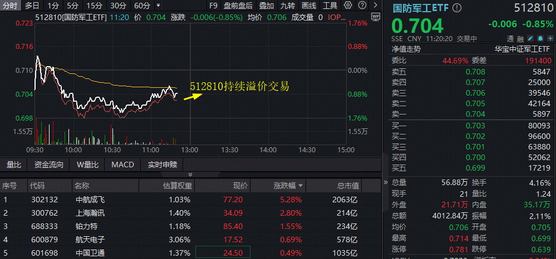Collapse panel with double chevron below indicator tabs
The width and height of the screenshot is (556, 259).
click(x=191, y=175)
